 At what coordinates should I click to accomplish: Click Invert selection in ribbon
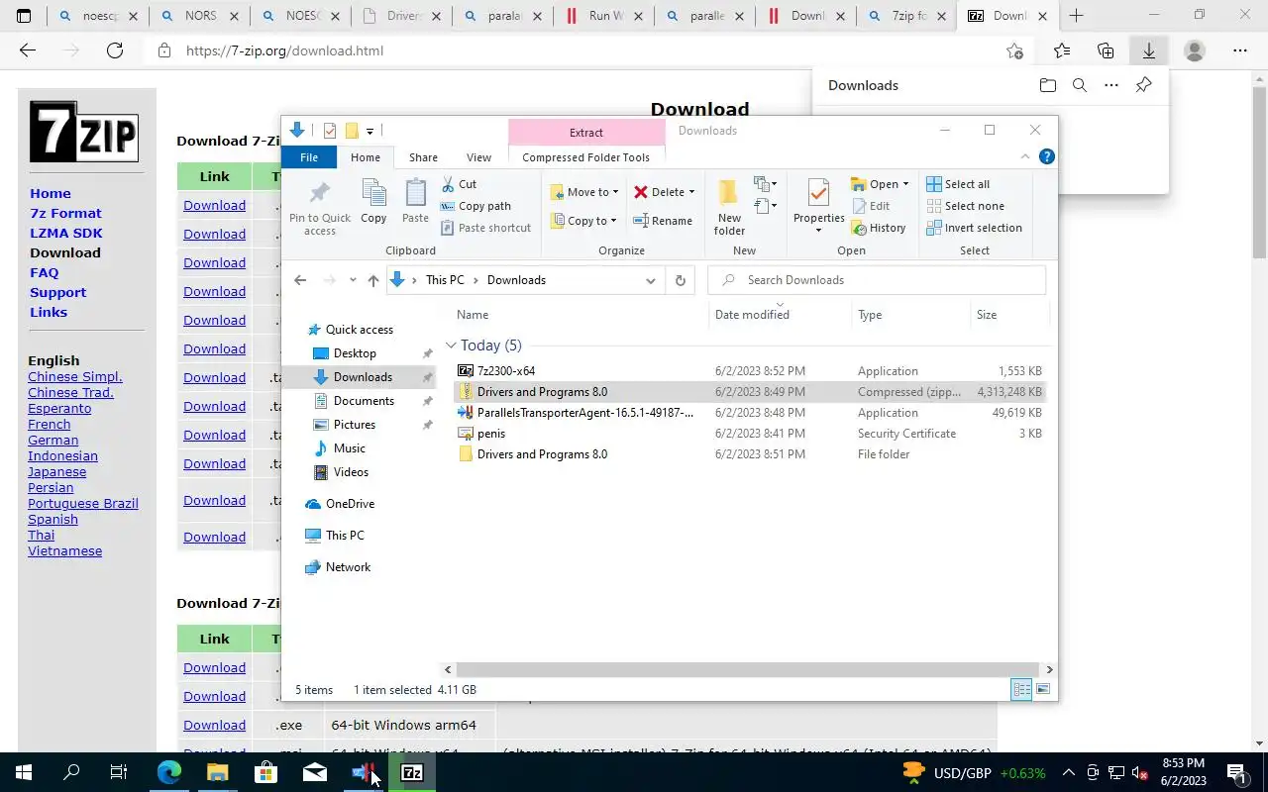click(x=974, y=228)
